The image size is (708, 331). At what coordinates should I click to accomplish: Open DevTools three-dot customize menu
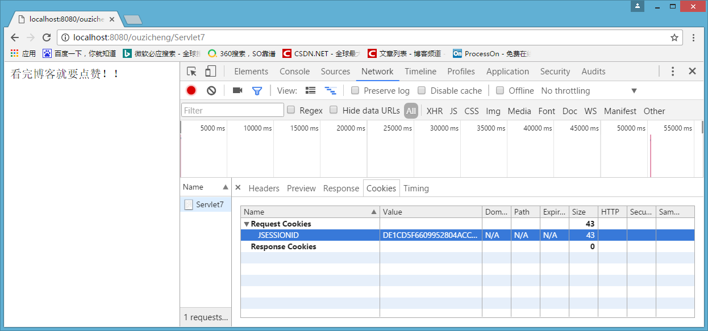click(673, 72)
